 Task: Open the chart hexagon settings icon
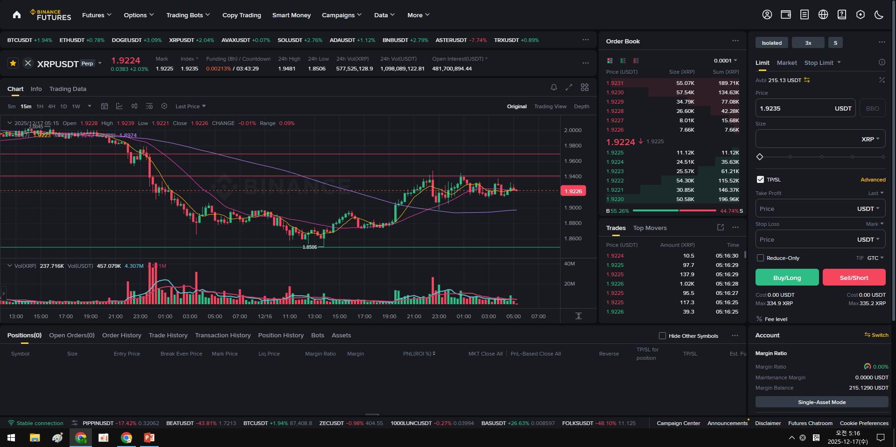pyautogui.click(x=164, y=106)
